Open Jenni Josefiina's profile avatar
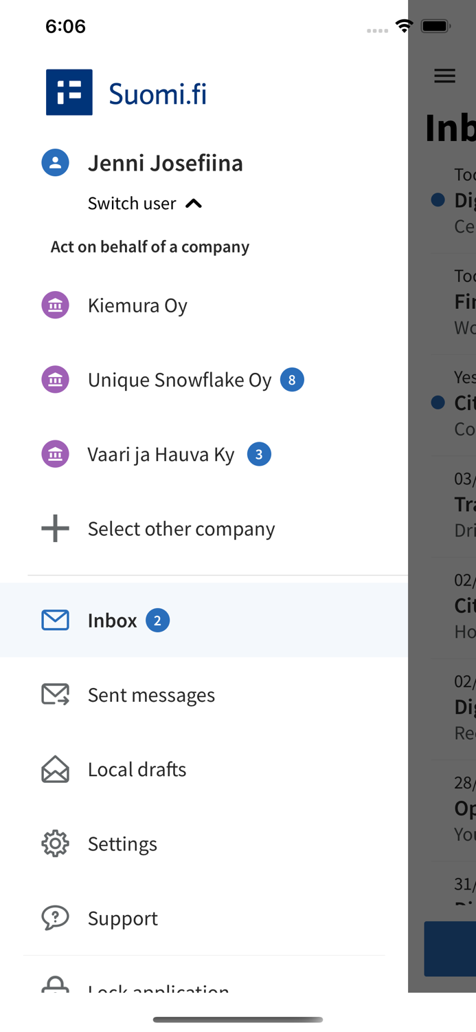The image size is (476, 1032). tap(55, 162)
